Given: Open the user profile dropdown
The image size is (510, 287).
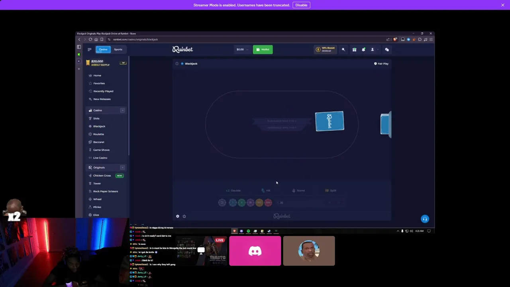Looking at the screenshot, I should (374, 49).
